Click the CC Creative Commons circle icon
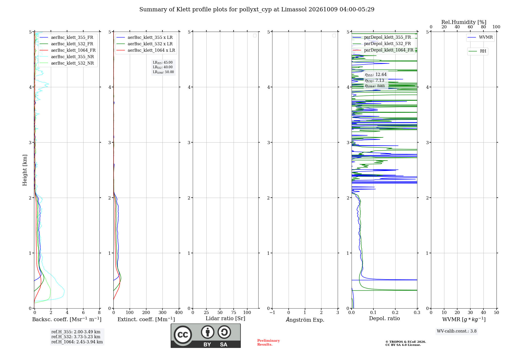This screenshot has width=514, height=350. 183,335
